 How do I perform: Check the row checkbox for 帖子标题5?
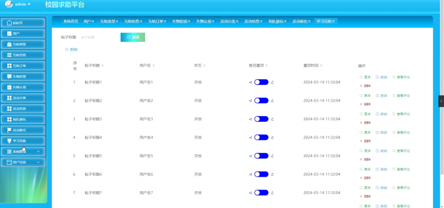(x=63, y=156)
